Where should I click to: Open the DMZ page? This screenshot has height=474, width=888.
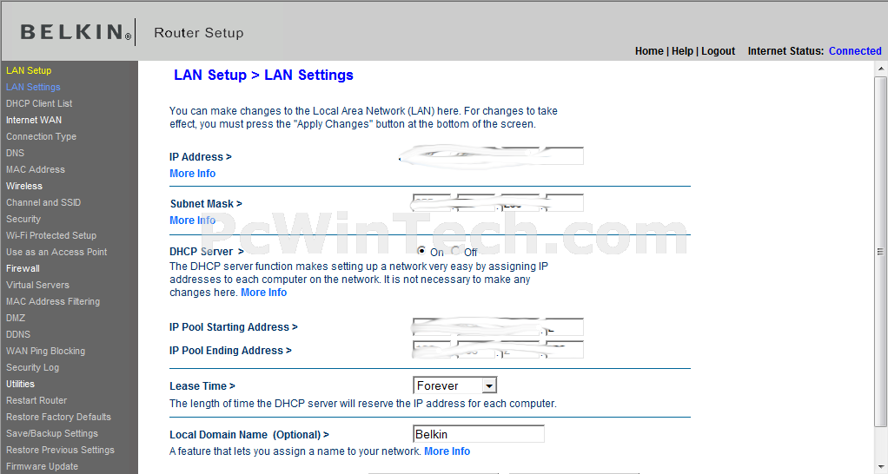[x=16, y=318]
